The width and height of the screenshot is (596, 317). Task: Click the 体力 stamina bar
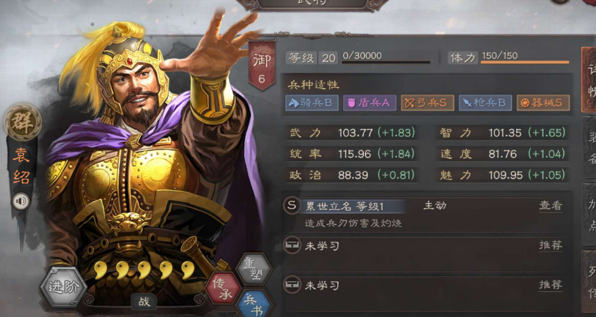525,61
